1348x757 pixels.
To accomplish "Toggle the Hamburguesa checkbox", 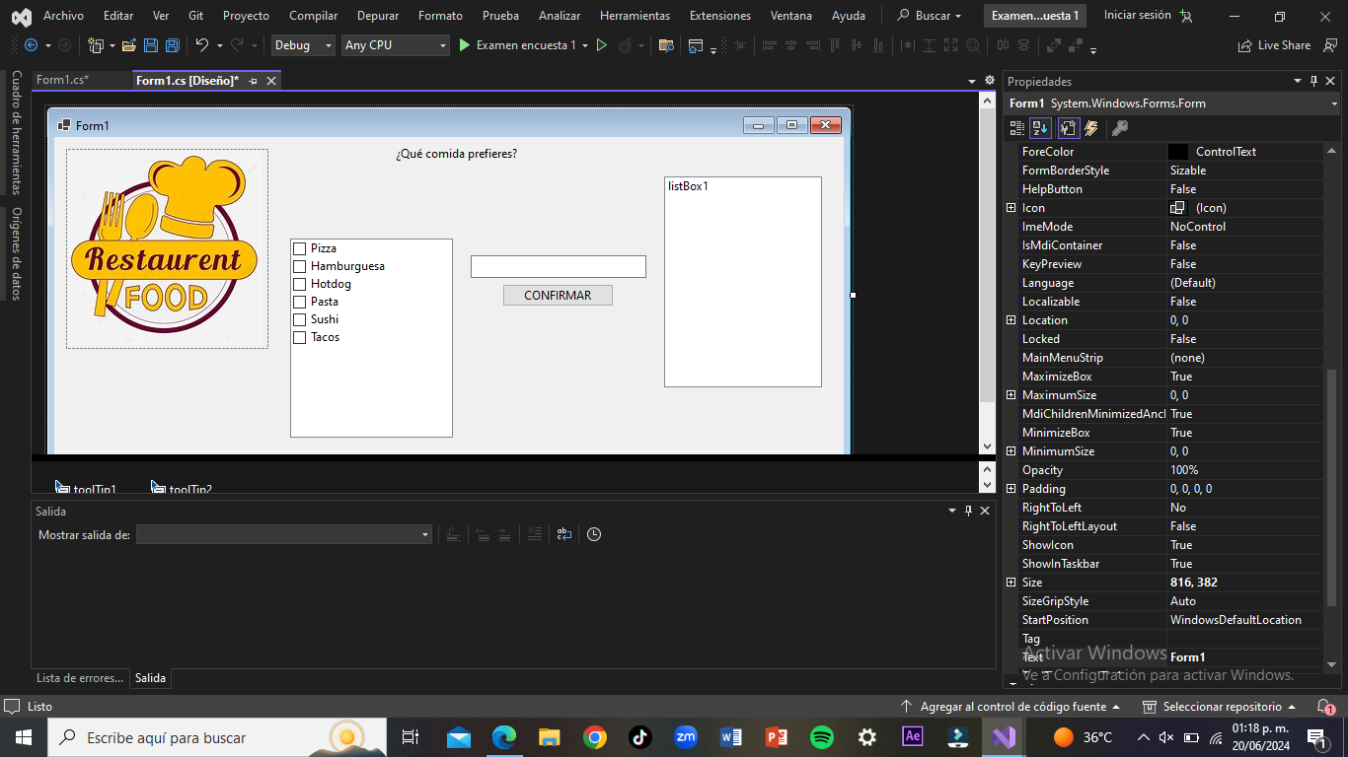I will pyautogui.click(x=300, y=266).
